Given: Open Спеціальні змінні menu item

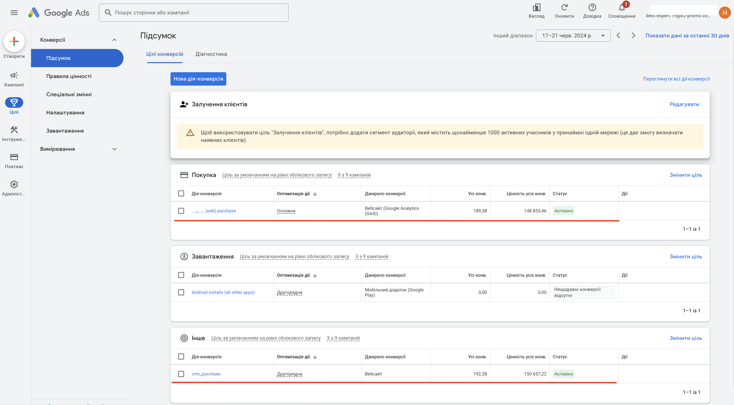Looking at the screenshot, I should 69,94.
